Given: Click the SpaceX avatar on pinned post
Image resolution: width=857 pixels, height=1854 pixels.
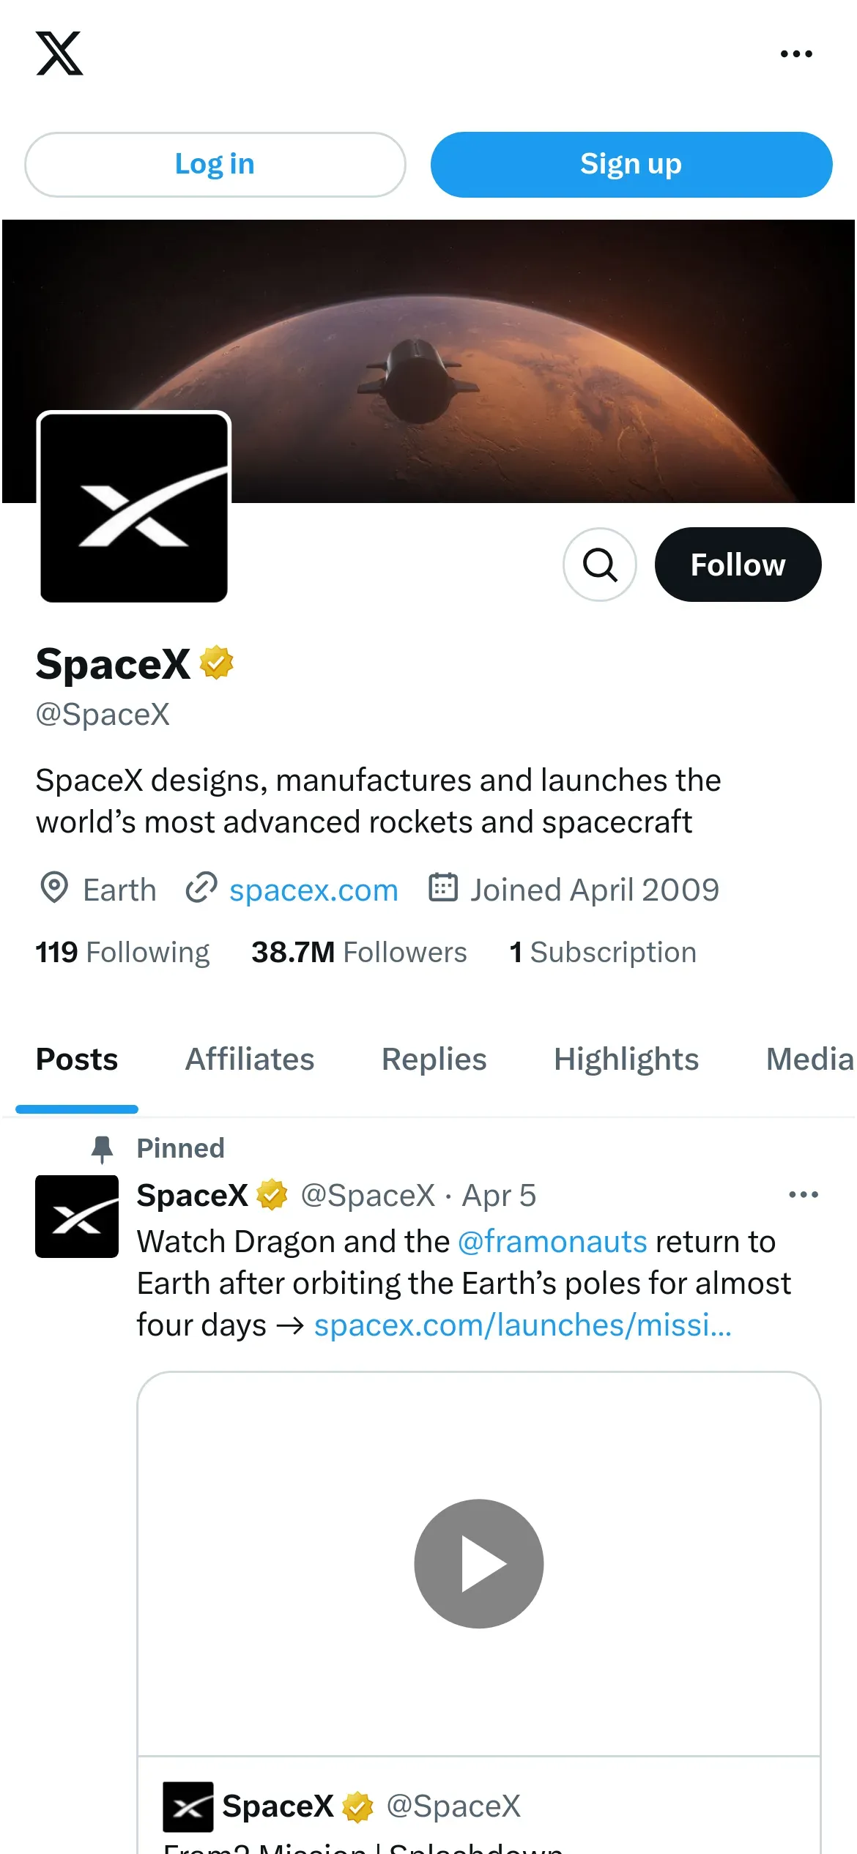Looking at the screenshot, I should pos(77,1216).
